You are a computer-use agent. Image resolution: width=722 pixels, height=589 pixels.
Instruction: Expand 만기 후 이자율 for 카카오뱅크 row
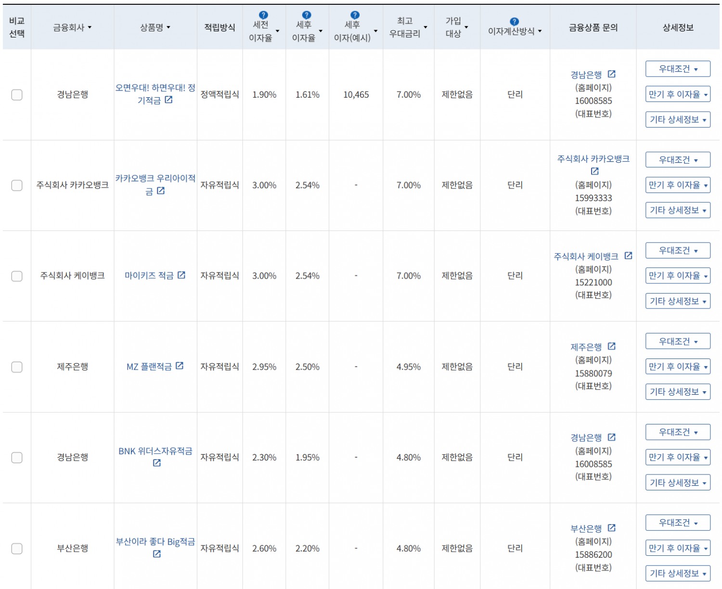pyautogui.click(x=678, y=185)
